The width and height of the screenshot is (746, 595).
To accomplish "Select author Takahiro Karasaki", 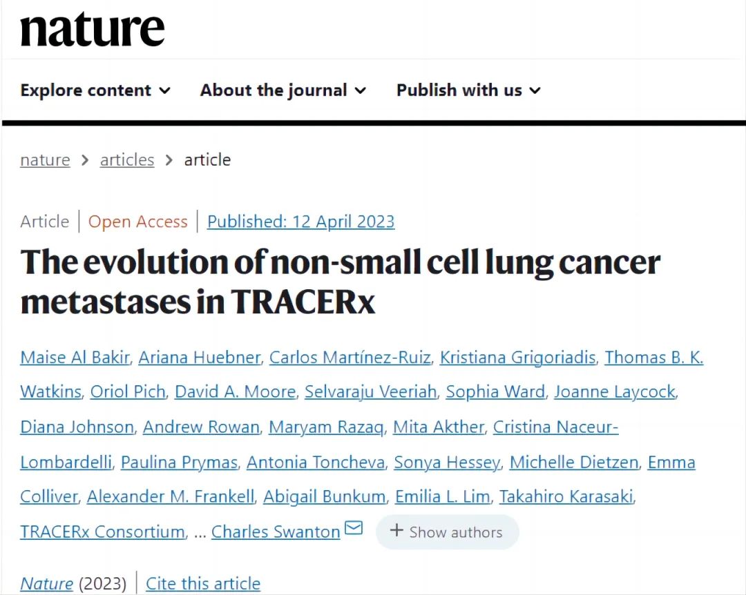I will 566,496.
